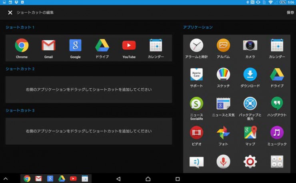Select the カメラ app icon

click(250, 45)
